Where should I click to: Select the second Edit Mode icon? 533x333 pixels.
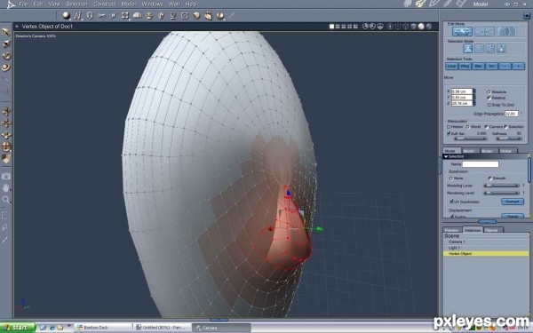click(x=484, y=32)
